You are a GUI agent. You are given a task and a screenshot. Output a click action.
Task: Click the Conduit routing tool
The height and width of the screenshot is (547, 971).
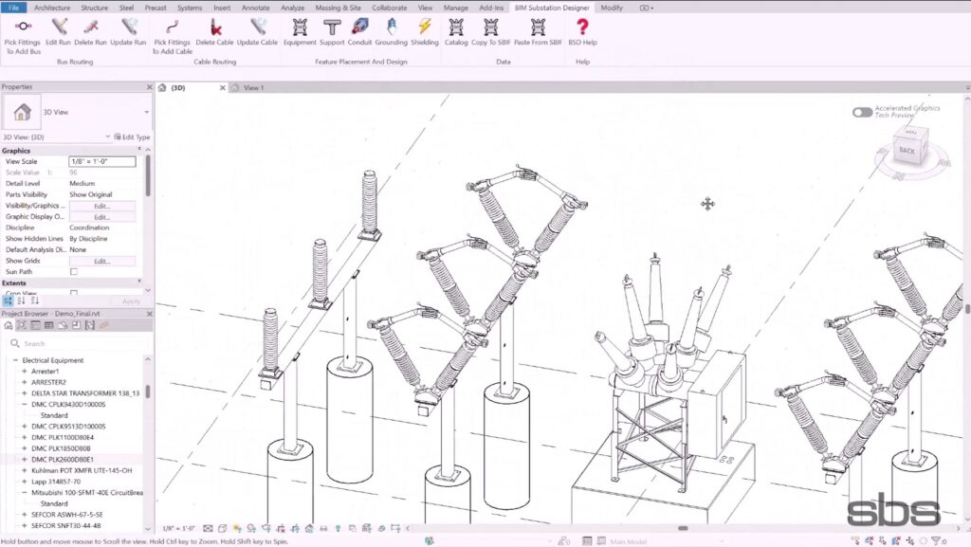pyautogui.click(x=360, y=38)
